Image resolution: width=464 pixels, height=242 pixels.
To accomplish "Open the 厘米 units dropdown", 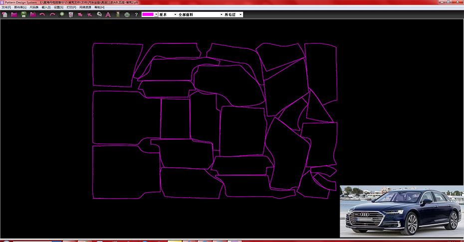I will point(175,14).
